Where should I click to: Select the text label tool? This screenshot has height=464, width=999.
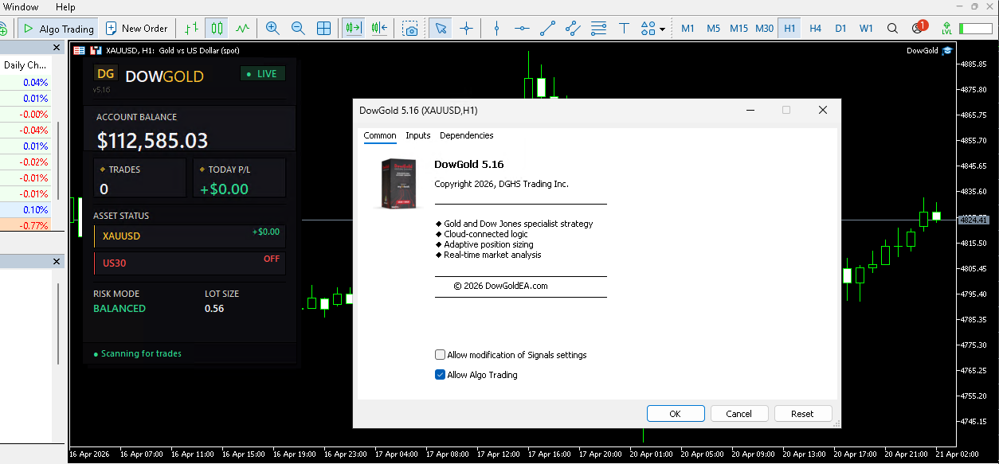pos(624,29)
